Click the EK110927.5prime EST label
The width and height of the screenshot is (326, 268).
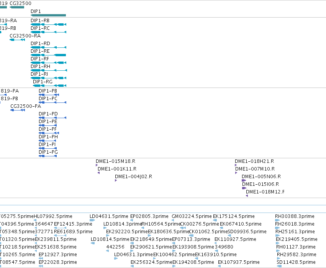click(235, 240)
